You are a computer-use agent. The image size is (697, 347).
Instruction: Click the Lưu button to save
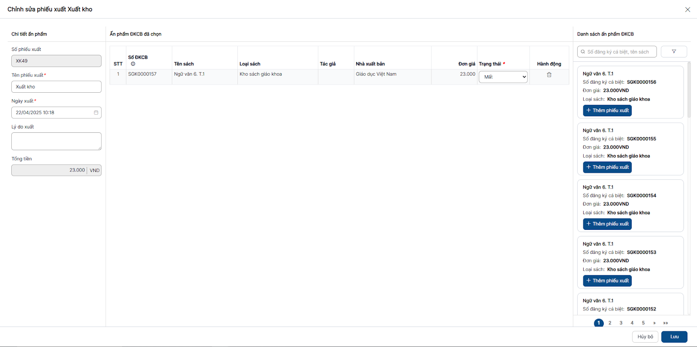click(x=674, y=337)
